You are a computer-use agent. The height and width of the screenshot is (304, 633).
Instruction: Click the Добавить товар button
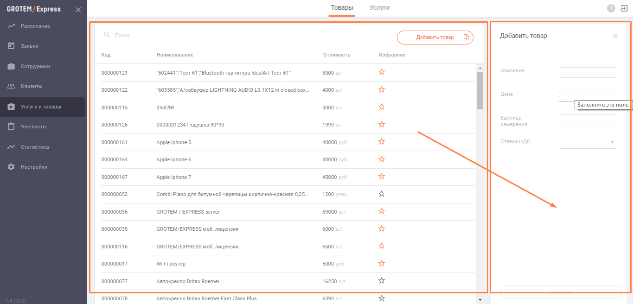[435, 38]
